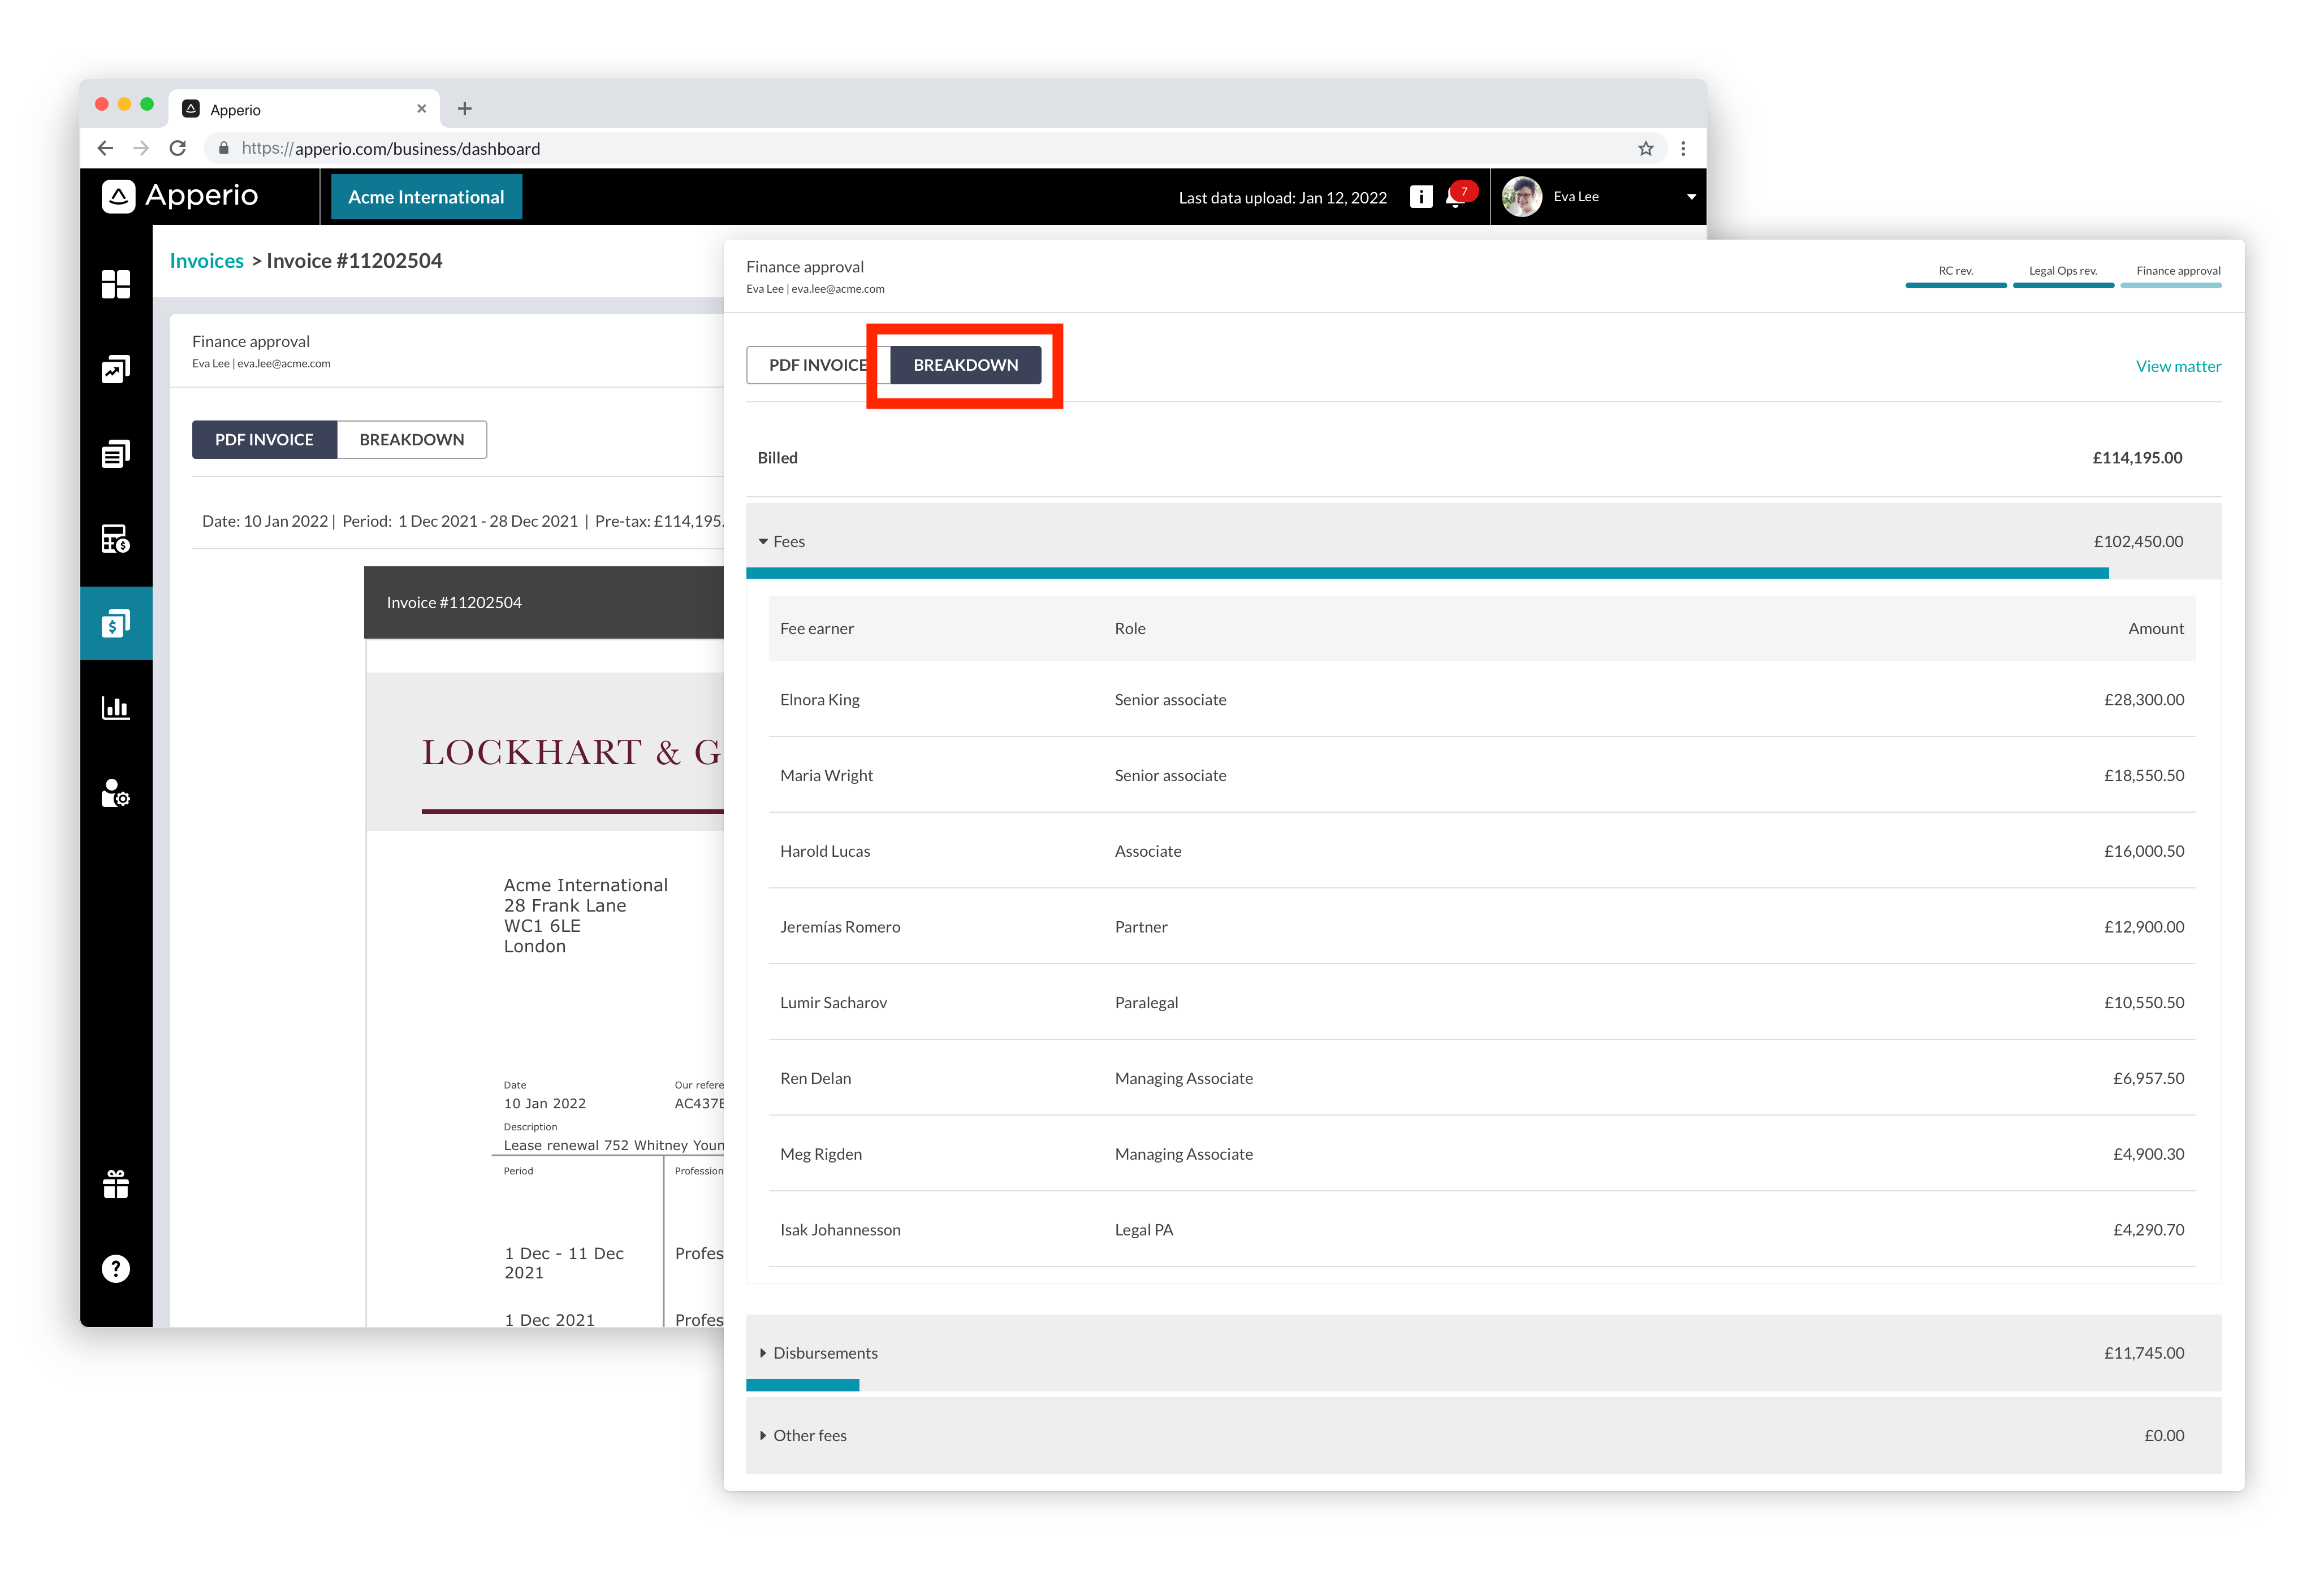Open help question mark icon
The height and width of the screenshot is (1570, 2324).
[116, 1269]
